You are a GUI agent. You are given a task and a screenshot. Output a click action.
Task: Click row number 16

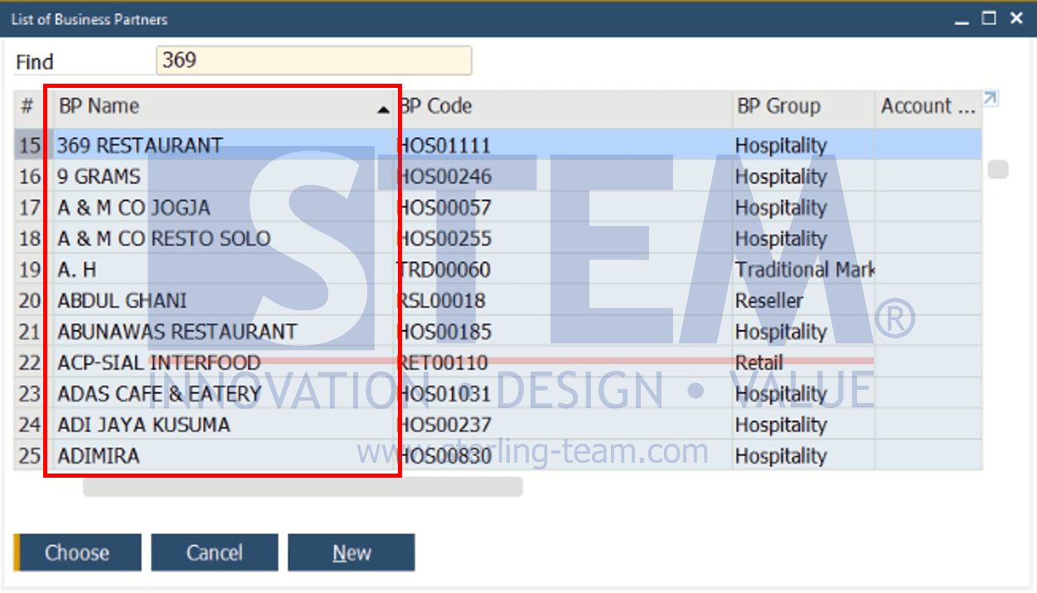[x=30, y=177]
